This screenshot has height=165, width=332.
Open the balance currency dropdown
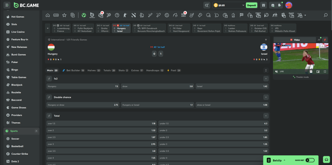243,5
